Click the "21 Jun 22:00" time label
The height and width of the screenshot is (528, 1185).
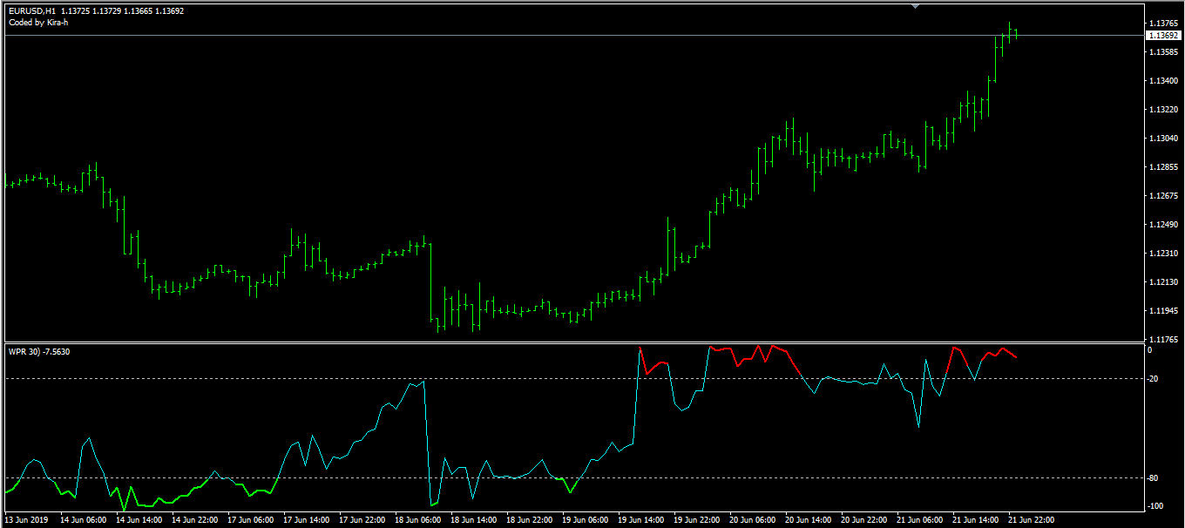(1032, 520)
